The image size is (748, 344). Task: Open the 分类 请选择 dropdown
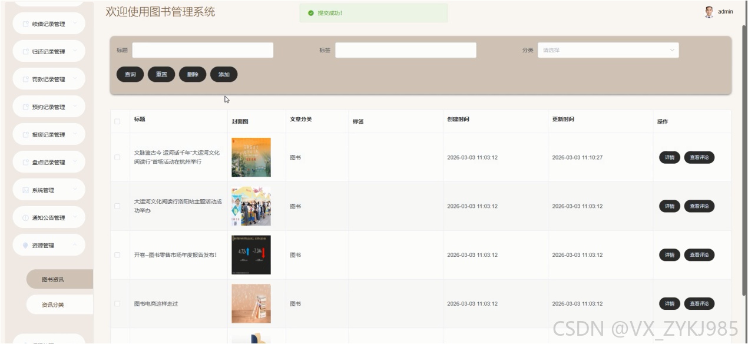(608, 50)
